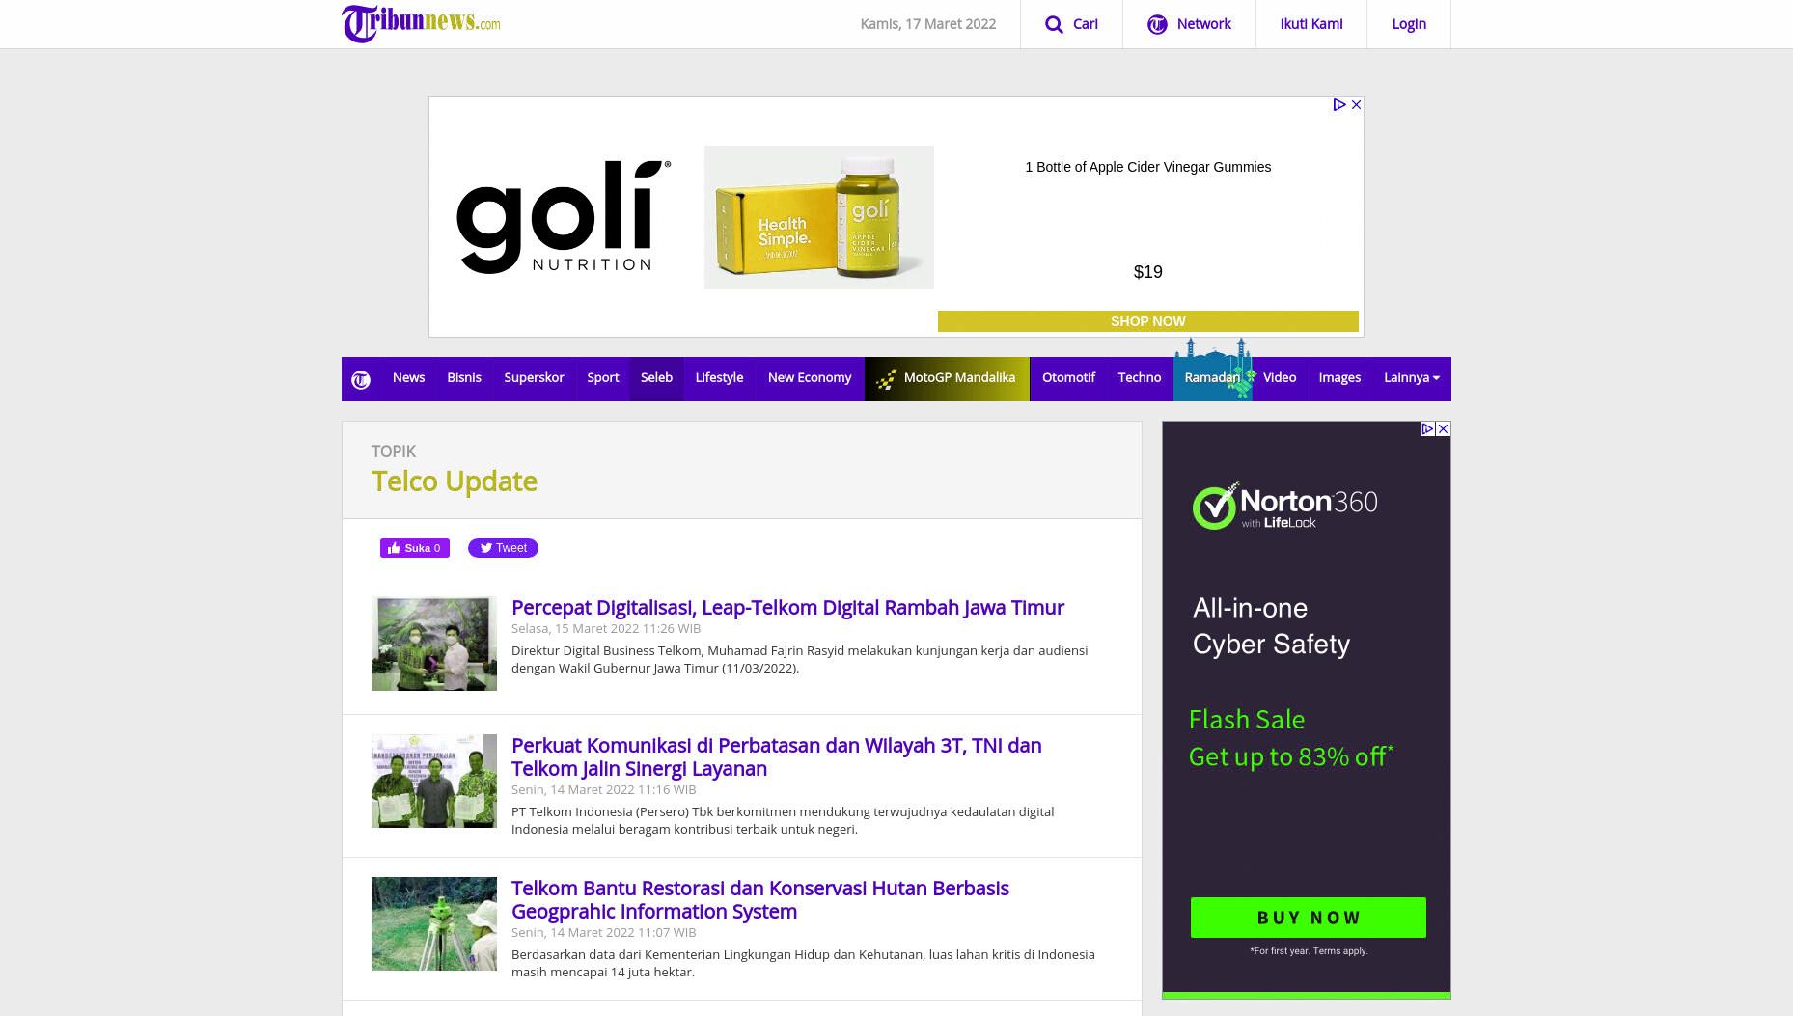This screenshot has width=1793, height=1016.
Task: Click thumbnail of the Restorasi Hutan article
Action: (434, 923)
